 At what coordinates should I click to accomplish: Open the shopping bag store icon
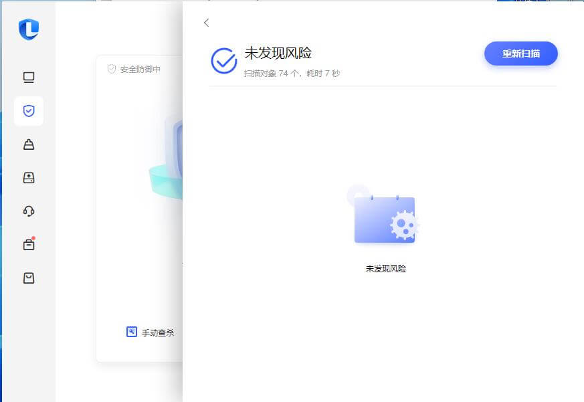(29, 278)
